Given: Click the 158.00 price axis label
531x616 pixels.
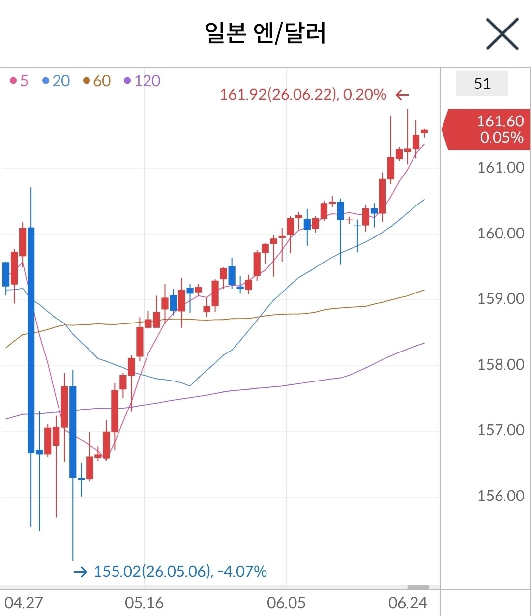Looking at the screenshot, I should tap(501, 365).
